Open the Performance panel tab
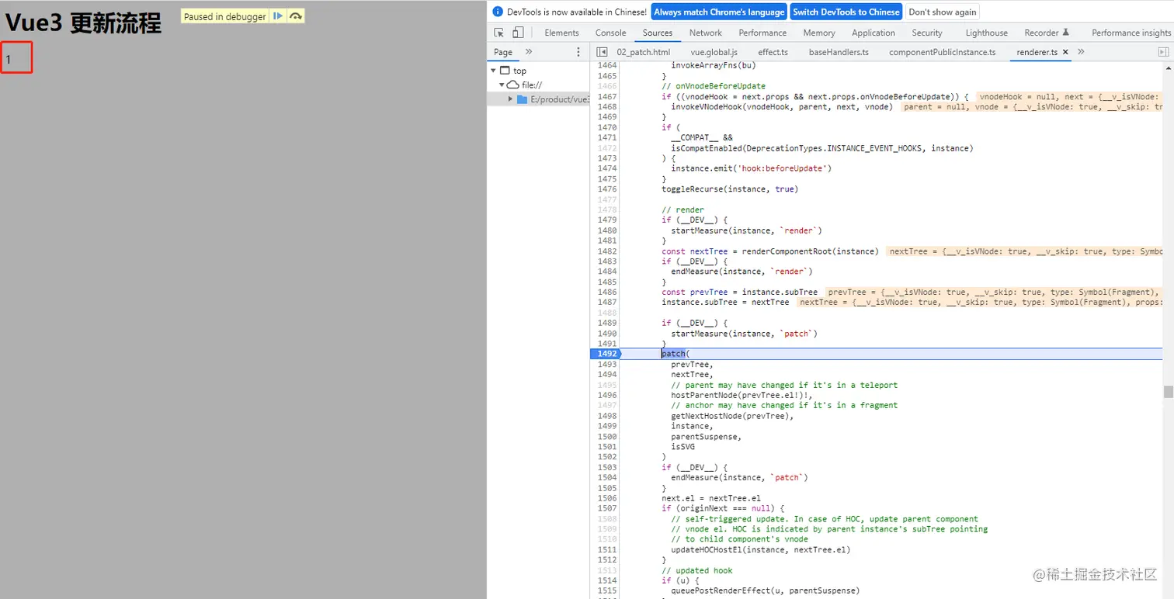Image resolution: width=1174 pixels, height=599 pixels. click(x=762, y=33)
